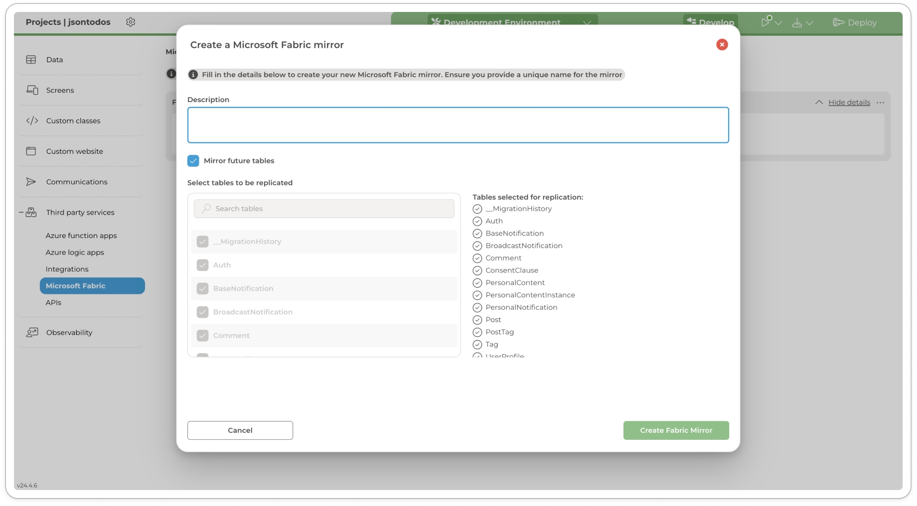Toggle the BroadcastNotification table checkbox
This screenshot has width=917, height=506.
pyautogui.click(x=202, y=312)
